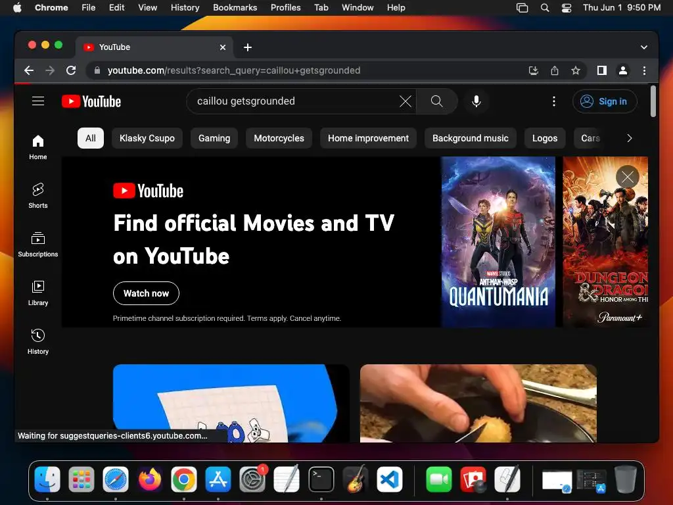Reload the page in Chrome
This screenshot has height=505, width=673.
pyautogui.click(x=71, y=70)
